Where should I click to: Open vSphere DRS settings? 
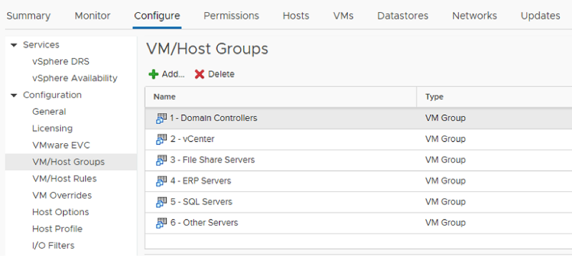pos(60,62)
